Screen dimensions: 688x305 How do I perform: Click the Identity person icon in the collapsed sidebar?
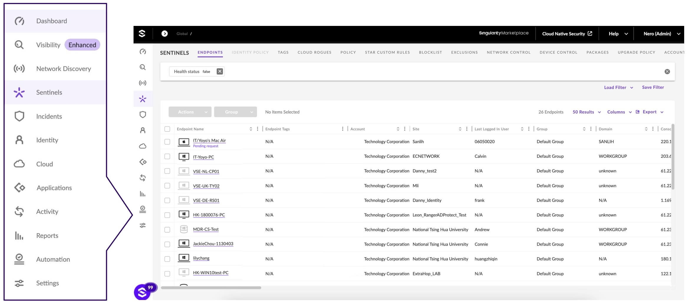click(x=143, y=130)
